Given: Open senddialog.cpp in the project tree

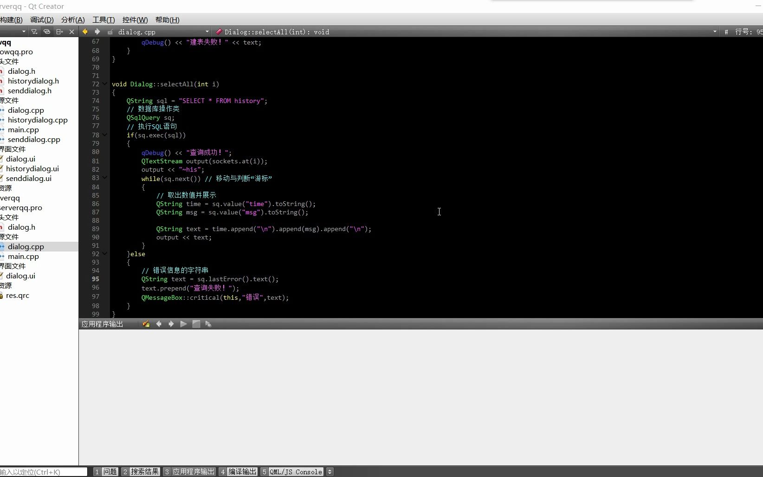Looking at the screenshot, I should click(34, 139).
